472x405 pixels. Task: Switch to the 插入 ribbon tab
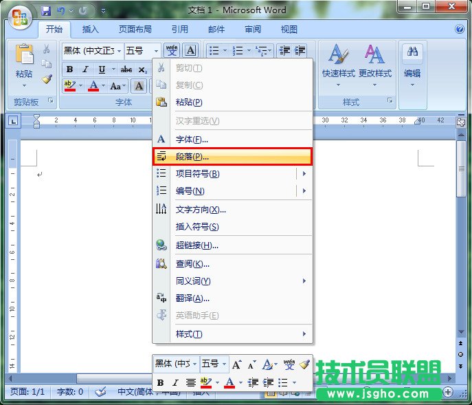(x=90, y=30)
